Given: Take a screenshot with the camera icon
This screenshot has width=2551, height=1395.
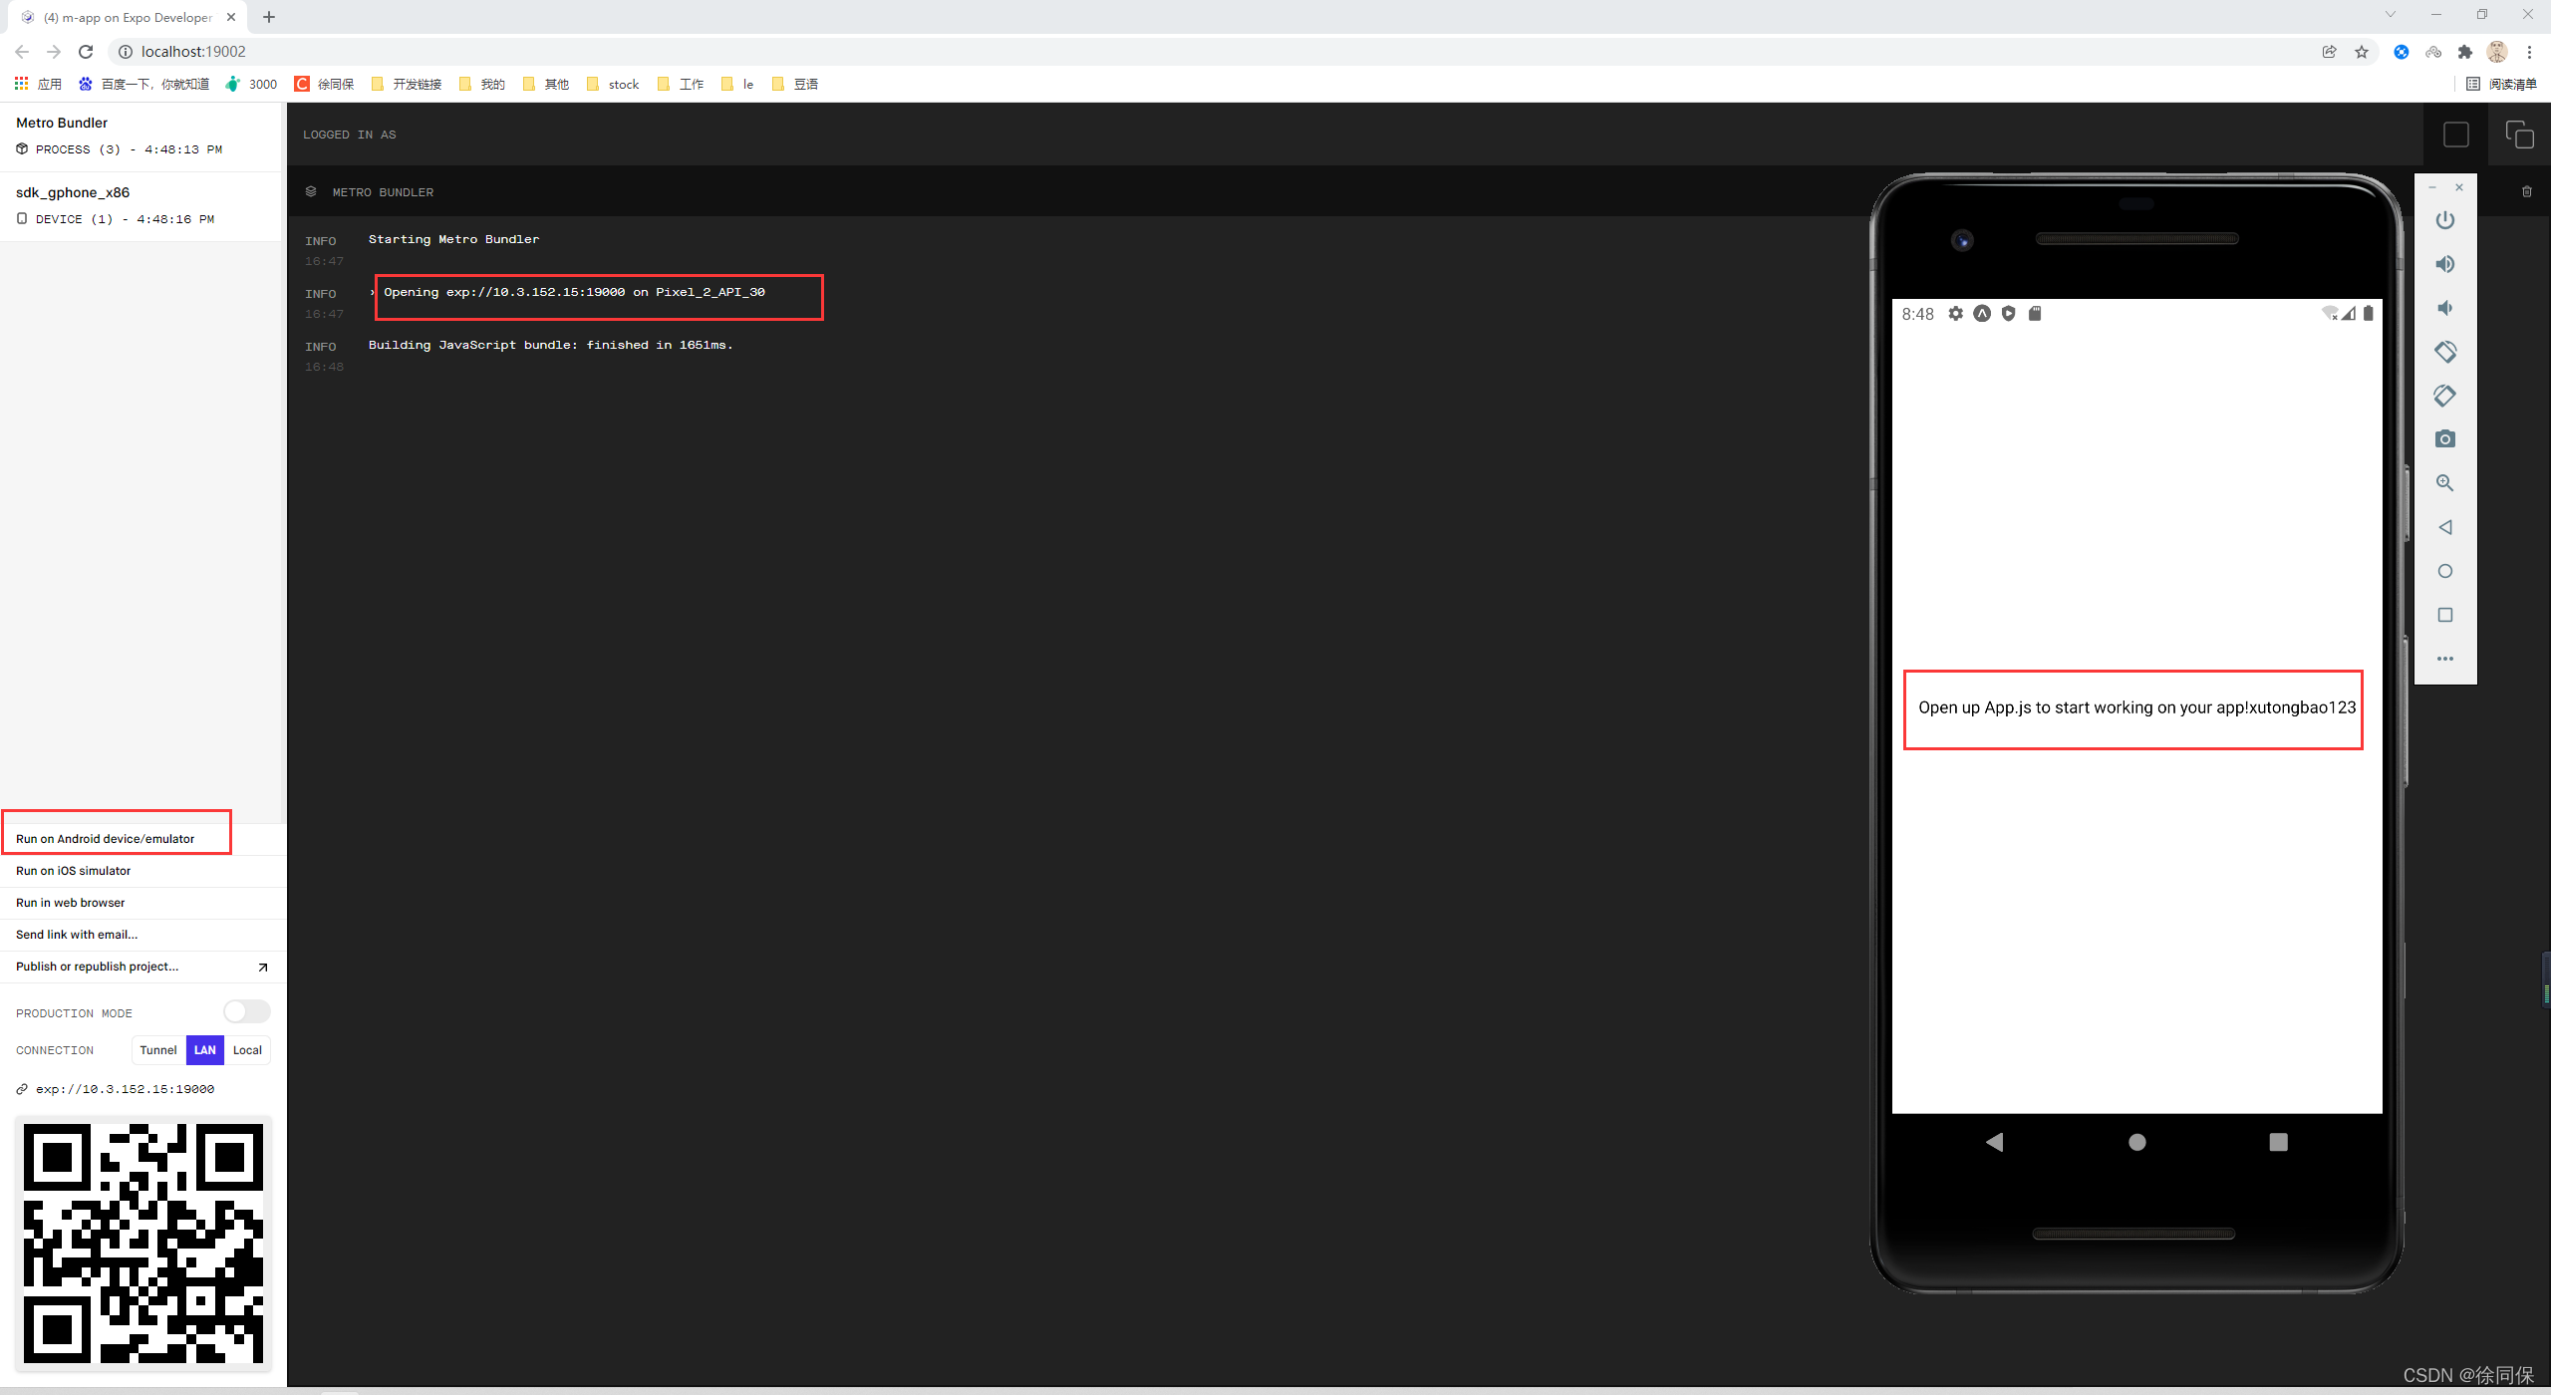Looking at the screenshot, I should tap(2445, 438).
